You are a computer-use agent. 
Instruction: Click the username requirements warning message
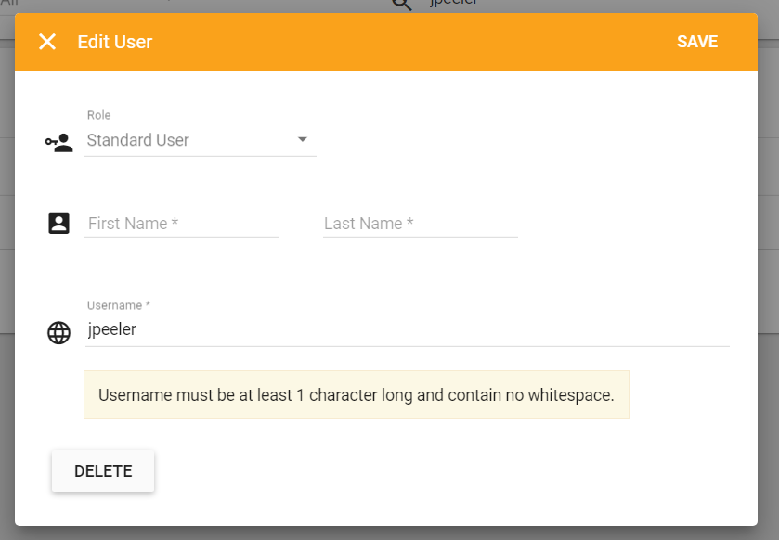coord(356,395)
